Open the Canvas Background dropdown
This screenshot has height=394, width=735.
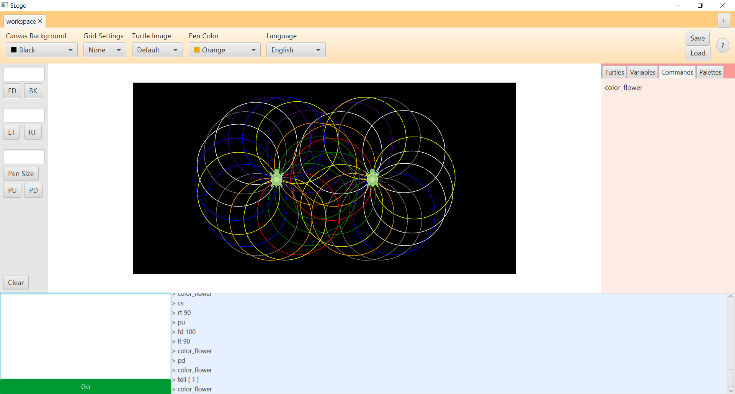tap(42, 50)
